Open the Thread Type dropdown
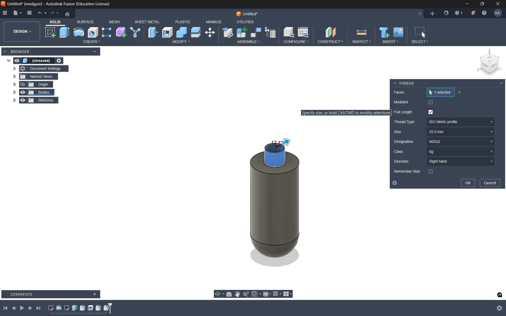 [460, 122]
